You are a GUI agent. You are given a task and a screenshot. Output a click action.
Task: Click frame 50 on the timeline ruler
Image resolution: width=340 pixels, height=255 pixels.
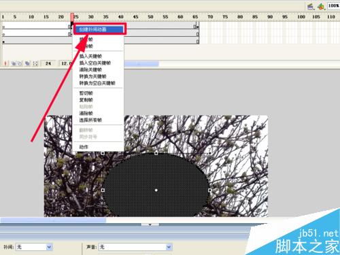(150, 17)
